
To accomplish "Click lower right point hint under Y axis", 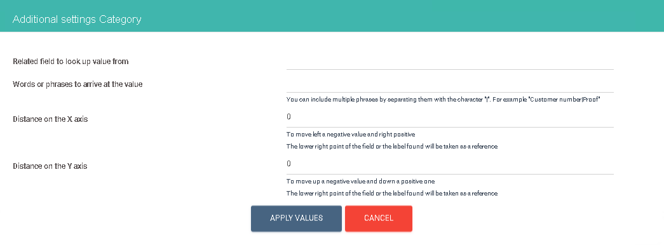I will tap(391, 194).
